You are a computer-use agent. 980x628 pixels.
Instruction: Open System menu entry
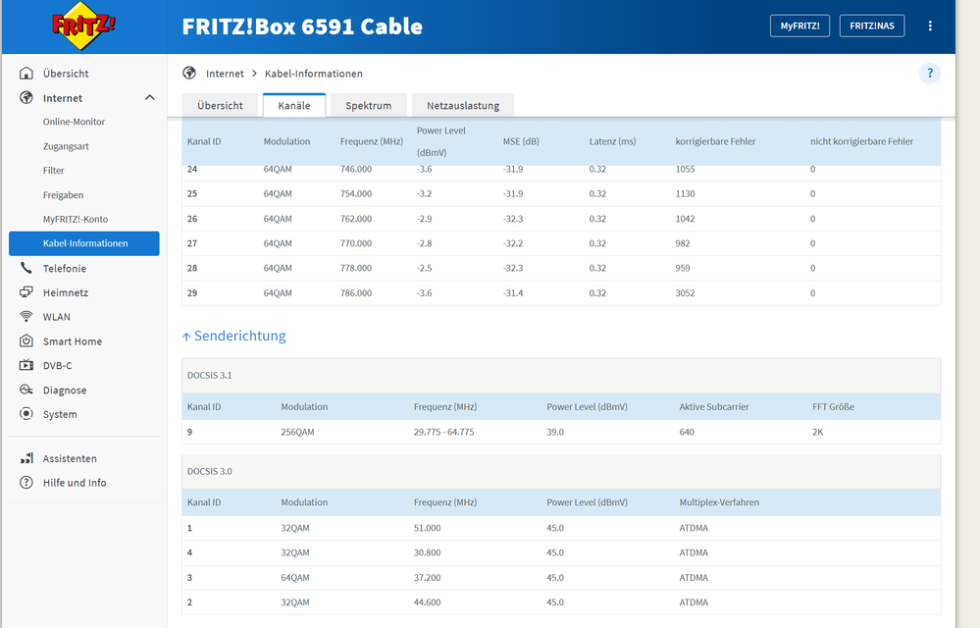coord(60,414)
